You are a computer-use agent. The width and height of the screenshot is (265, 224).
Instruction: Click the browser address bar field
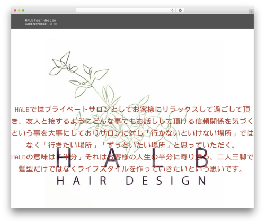tap(126, 11)
